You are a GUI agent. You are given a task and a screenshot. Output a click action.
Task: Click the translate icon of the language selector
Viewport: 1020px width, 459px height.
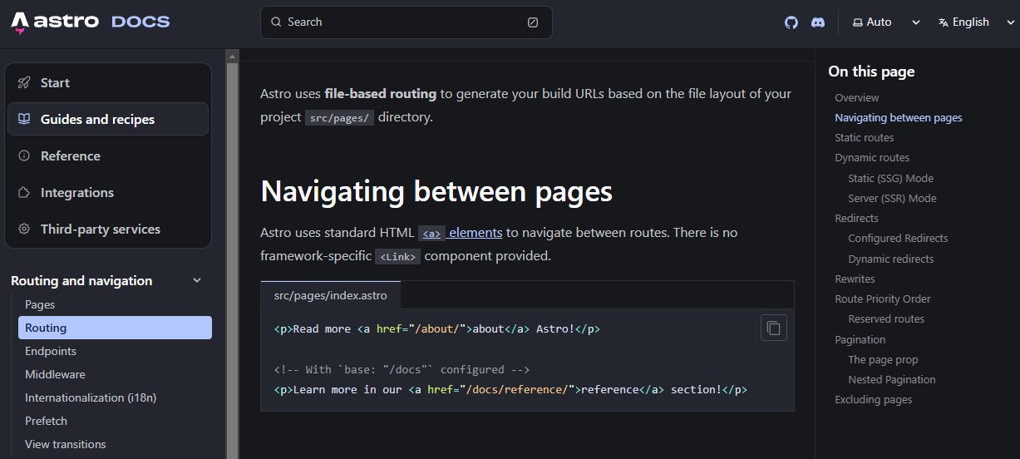click(x=944, y=22)
